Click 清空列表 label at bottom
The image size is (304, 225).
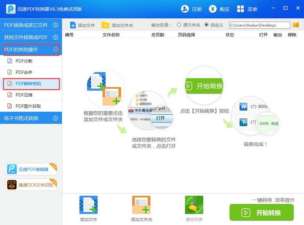(x=194, y=219)
